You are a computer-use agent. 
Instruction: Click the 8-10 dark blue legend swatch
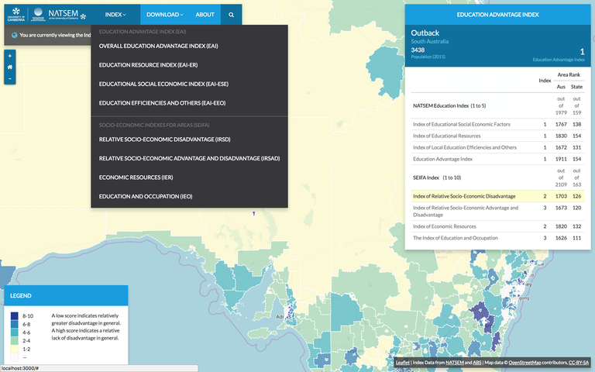coord(15,316)
